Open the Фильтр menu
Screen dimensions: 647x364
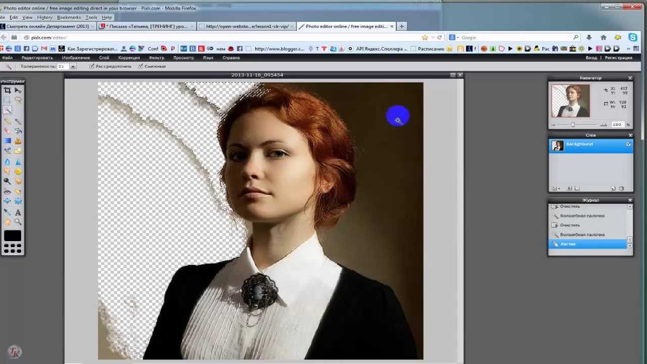coord(157,58)
